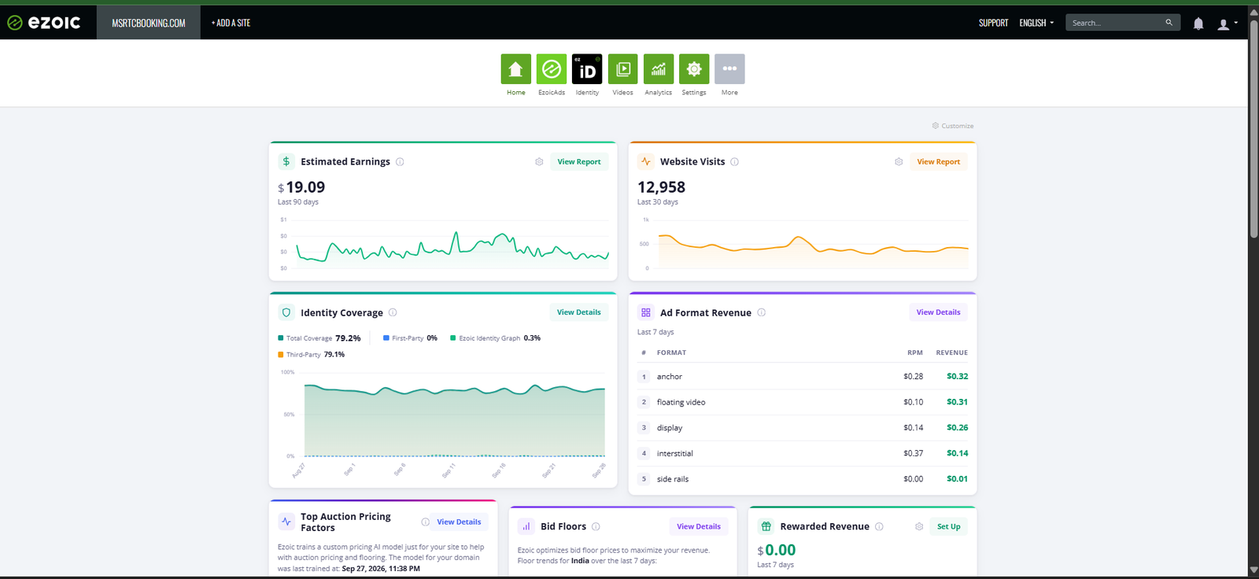Go to the Videos section
1259x579 pixels.
pos(622,69)
